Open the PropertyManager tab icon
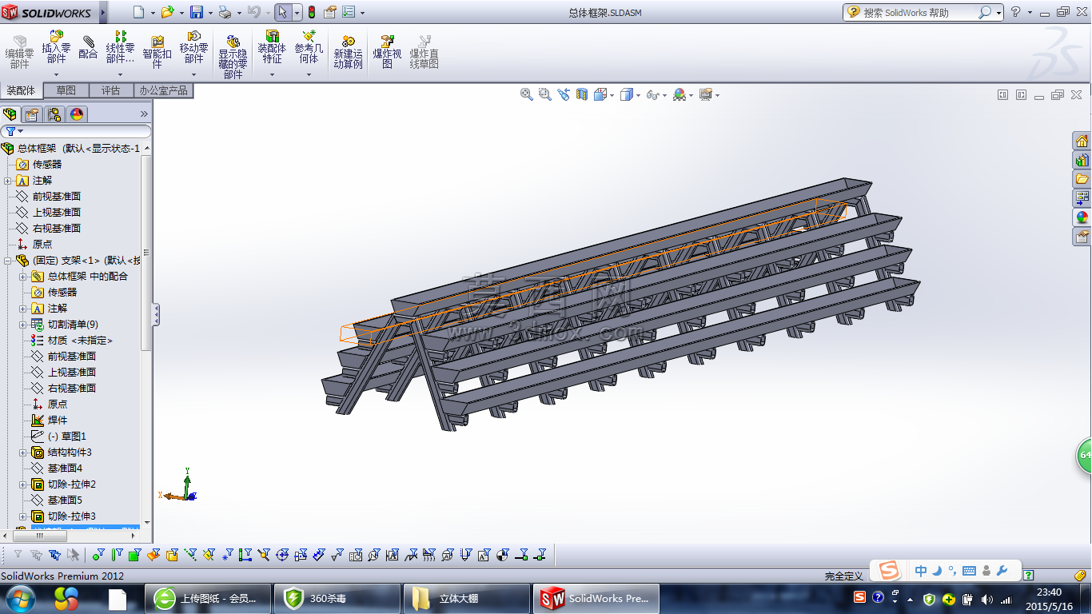The width and height of the screenshot is (1092, 614). [x=32, y=114]
